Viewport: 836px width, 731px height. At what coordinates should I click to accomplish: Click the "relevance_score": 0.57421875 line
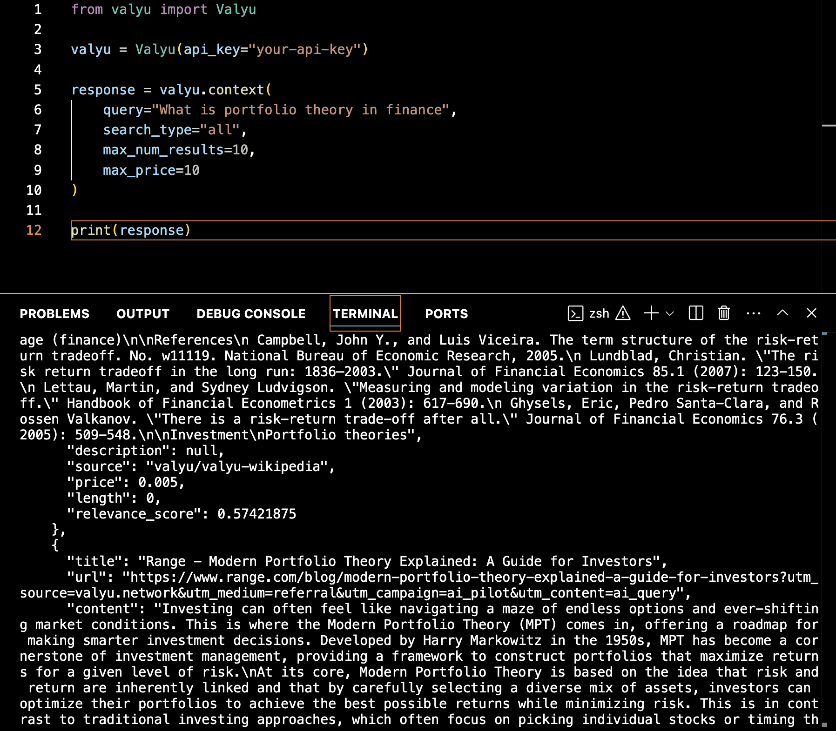point(182,514)
